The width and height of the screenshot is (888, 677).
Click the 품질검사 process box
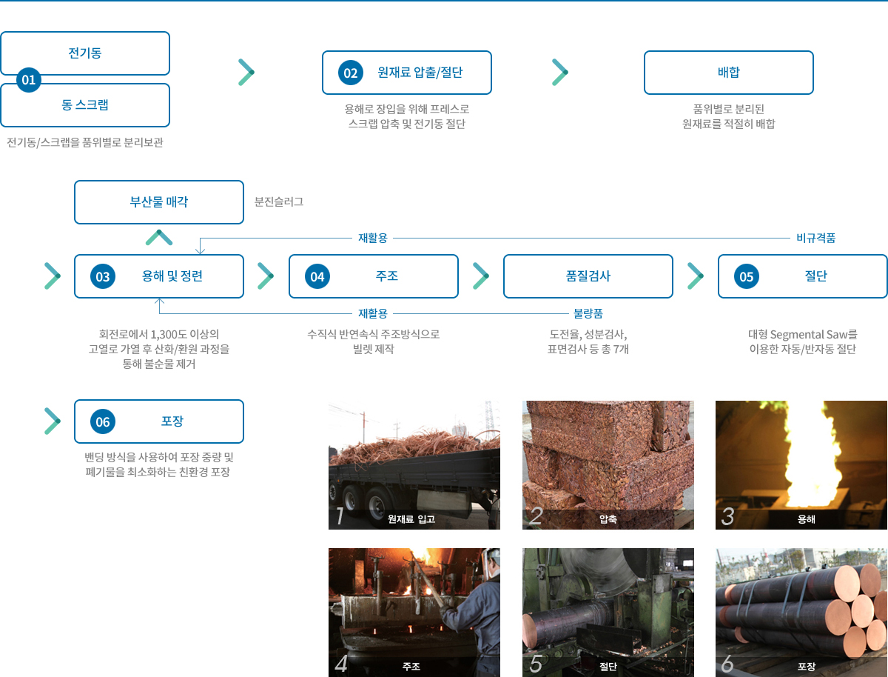[588, 276]
